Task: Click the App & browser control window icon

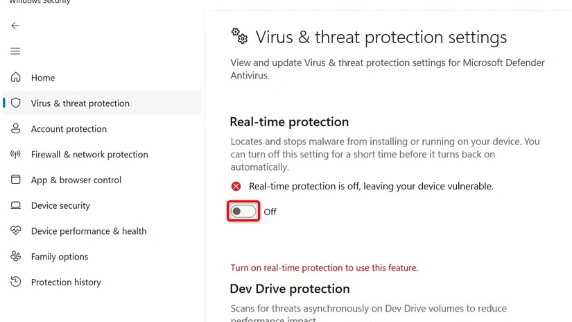Action: coord(15,179)
